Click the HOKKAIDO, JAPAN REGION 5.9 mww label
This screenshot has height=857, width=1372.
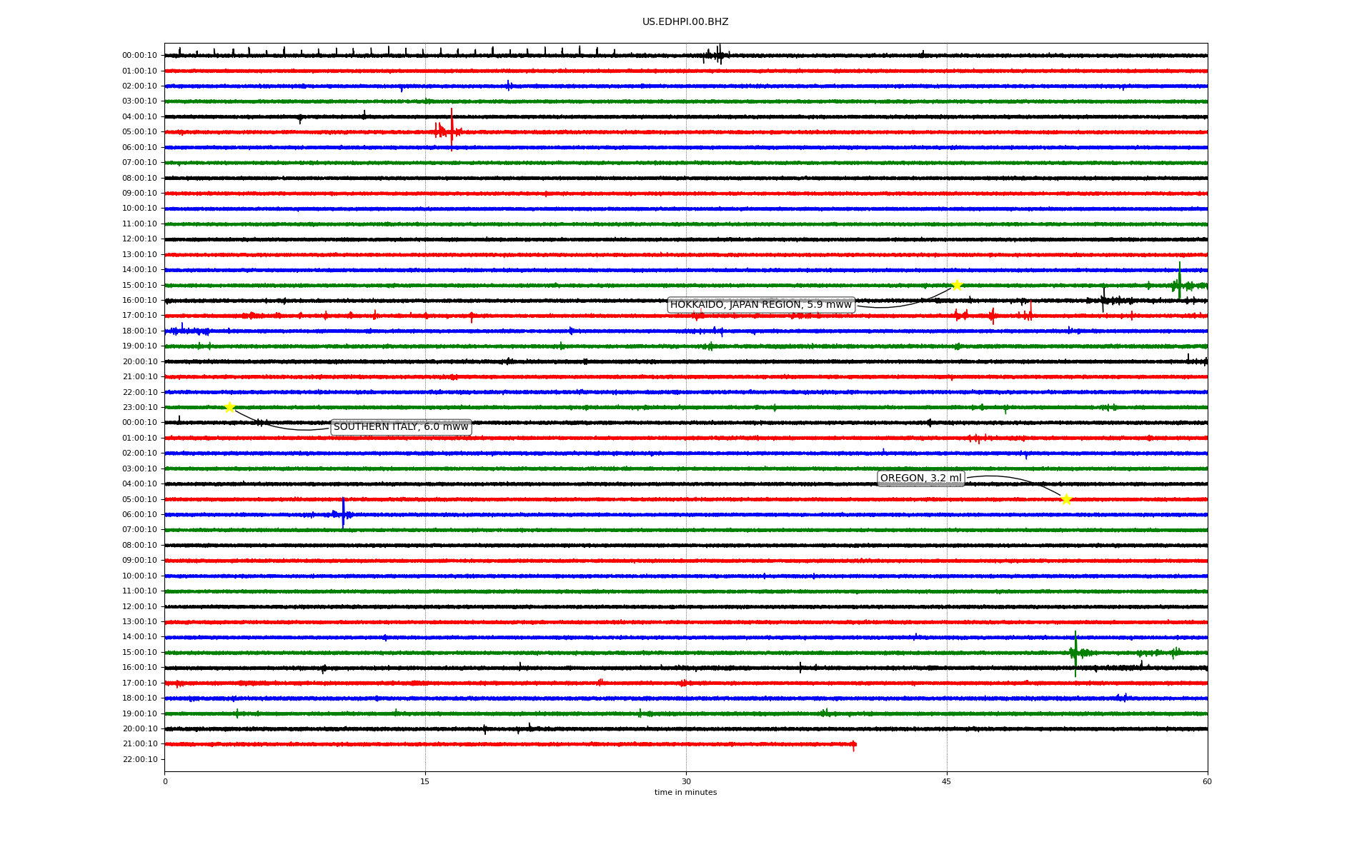[x=760, y=305]
